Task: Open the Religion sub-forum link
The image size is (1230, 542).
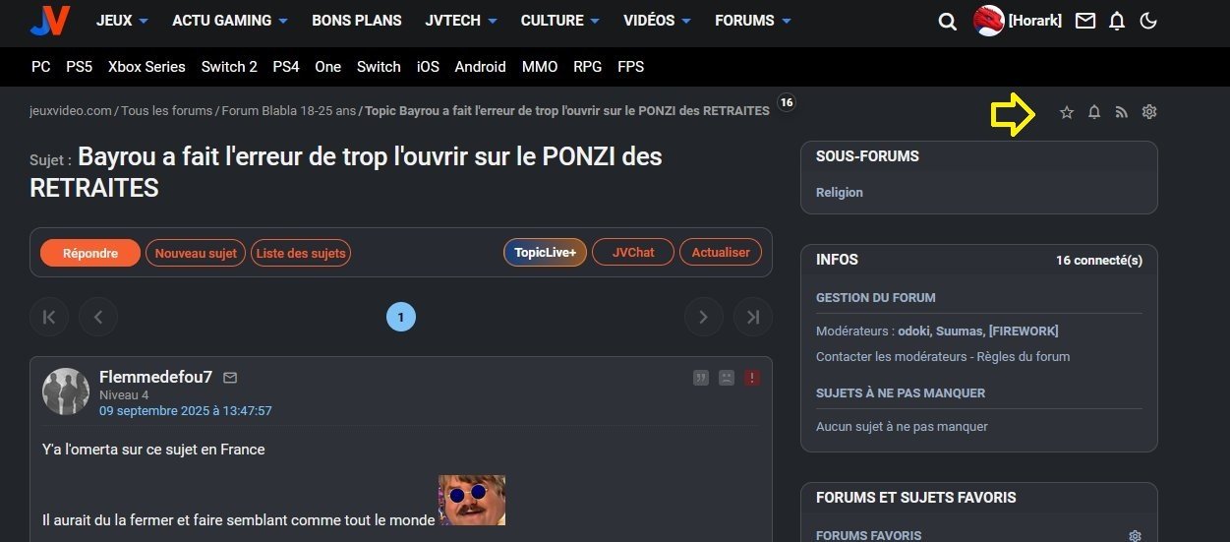Action: [840, 193]
